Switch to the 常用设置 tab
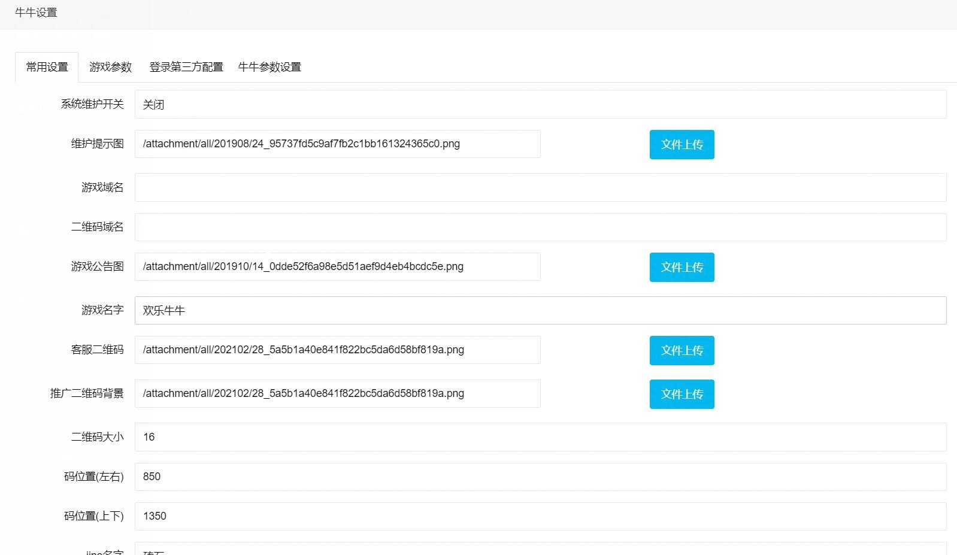The width and height of the screenshot is (957, 555). click(47, 67)
